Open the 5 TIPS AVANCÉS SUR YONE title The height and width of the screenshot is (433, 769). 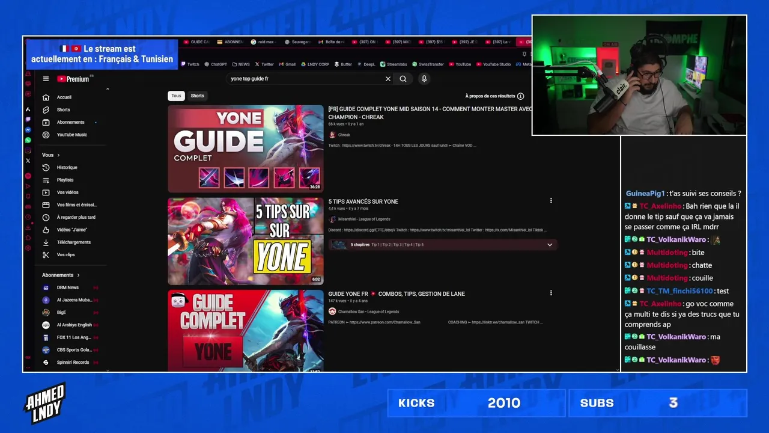coord(363,201)
